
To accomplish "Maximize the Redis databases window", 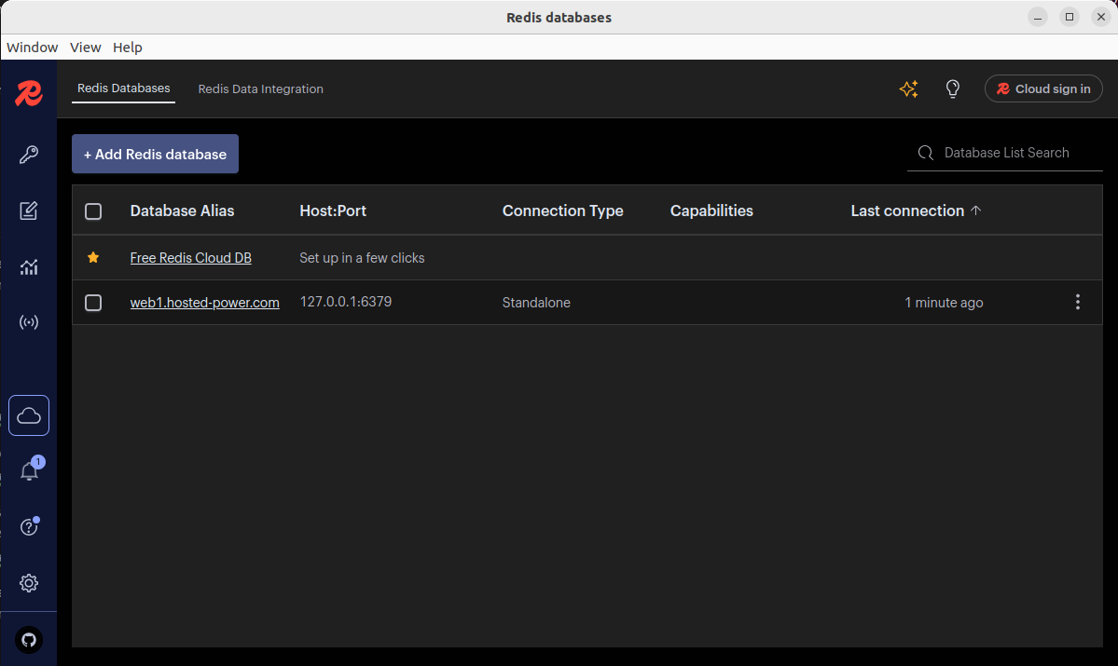I will (1070, 17).
